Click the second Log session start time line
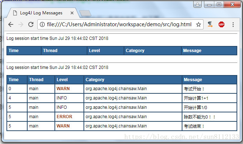 click(57, 68)
